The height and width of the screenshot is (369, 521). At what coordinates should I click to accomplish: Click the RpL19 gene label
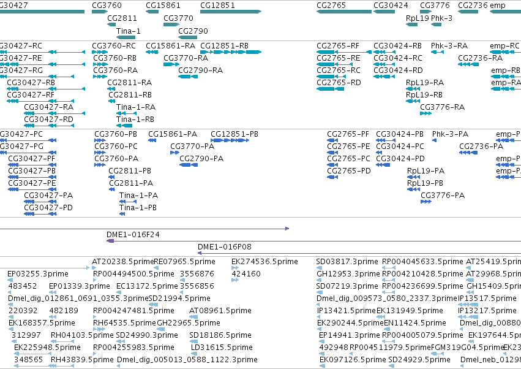[418, 18]
